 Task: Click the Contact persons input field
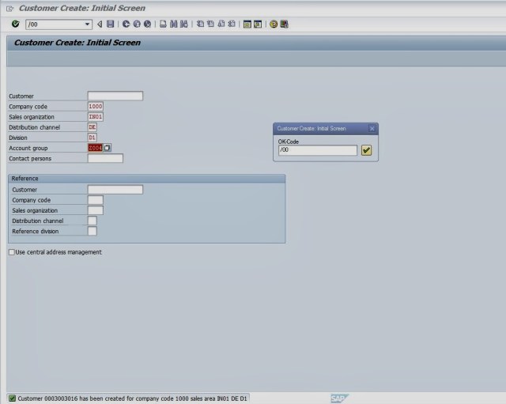click(105, 158)
